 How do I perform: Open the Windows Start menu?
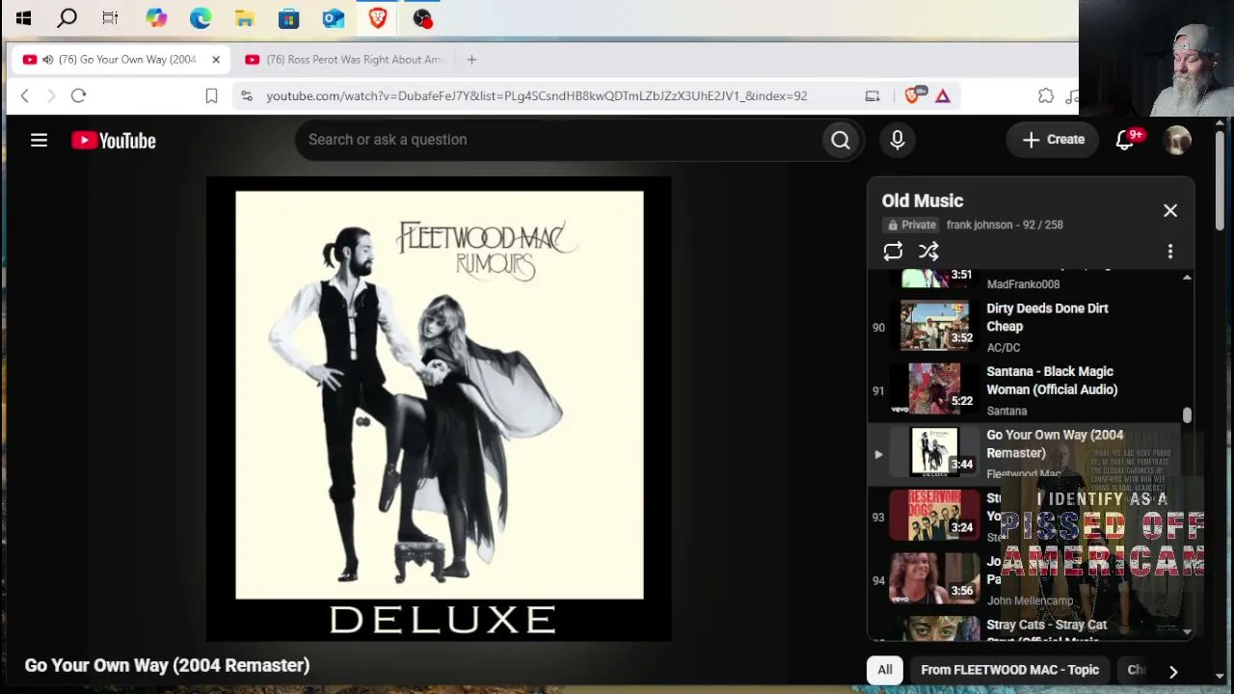coord(24,17)
